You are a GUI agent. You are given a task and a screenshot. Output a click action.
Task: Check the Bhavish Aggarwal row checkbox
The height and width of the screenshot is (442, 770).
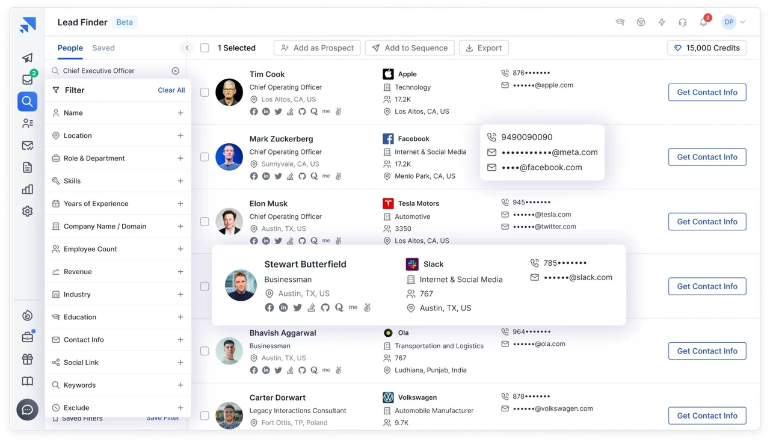pyautogui.click(x=205, y=351)
